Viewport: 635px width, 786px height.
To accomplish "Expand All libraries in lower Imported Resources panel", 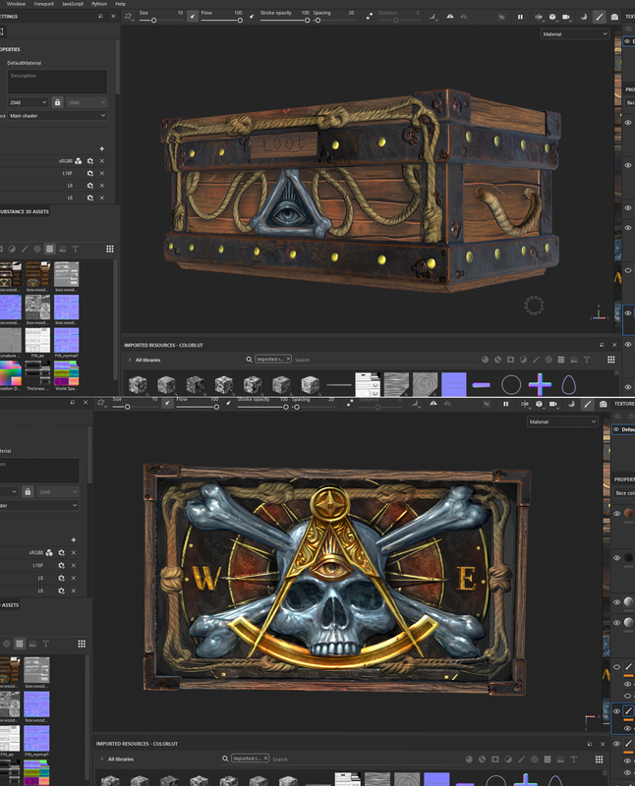I will [102, 758].
